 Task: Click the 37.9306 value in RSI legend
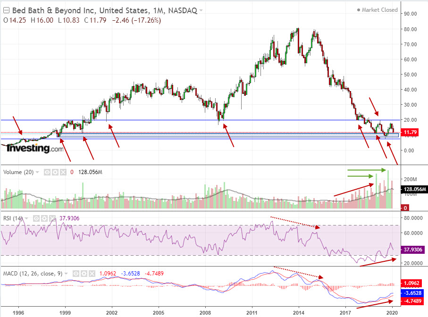69,218
